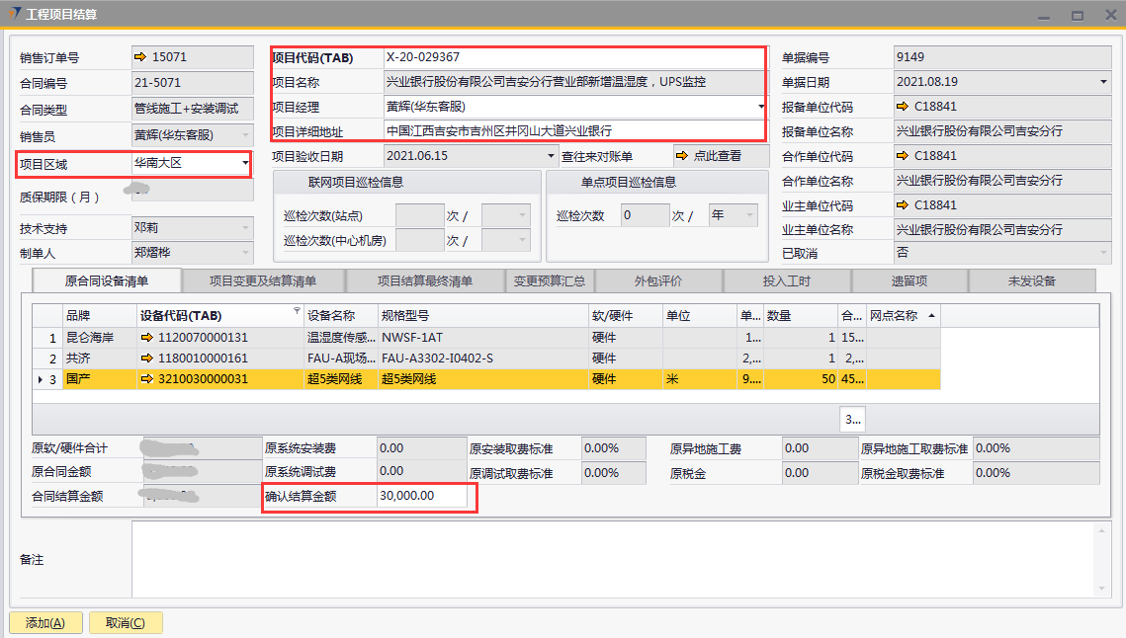Switch to the 外包评价 tab

pyautogui.click(x=657, y=281)
